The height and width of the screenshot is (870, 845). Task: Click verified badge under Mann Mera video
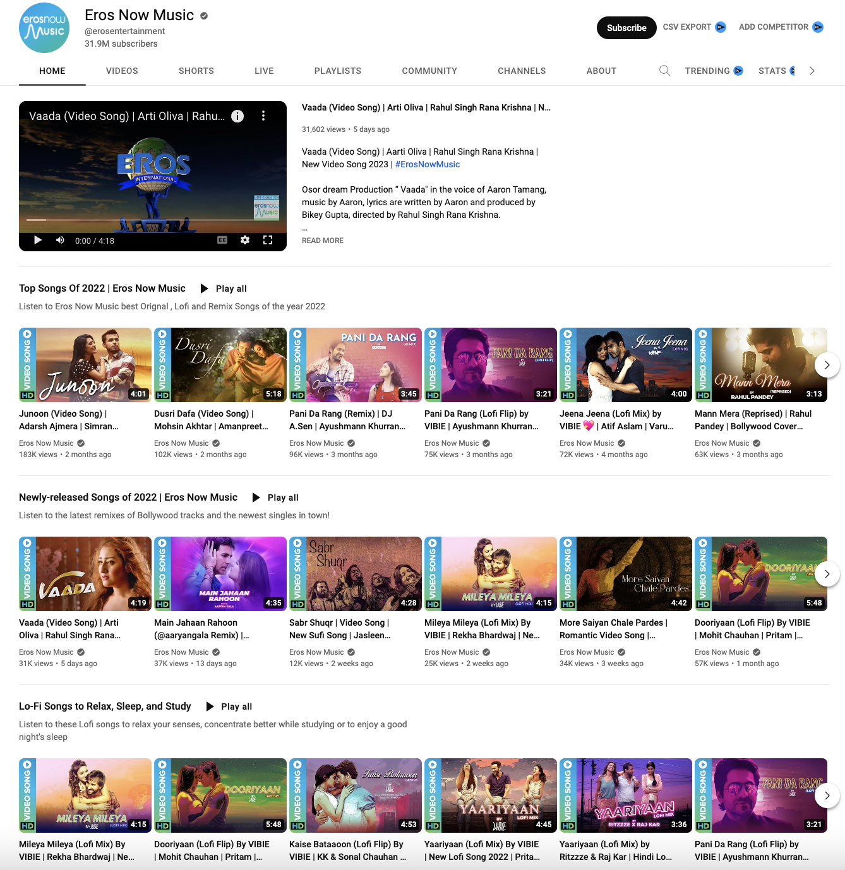757,443
